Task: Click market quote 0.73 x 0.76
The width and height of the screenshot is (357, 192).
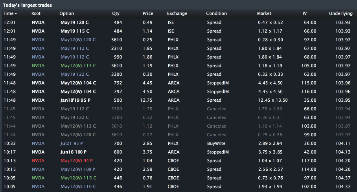Action: click(270, 178)
